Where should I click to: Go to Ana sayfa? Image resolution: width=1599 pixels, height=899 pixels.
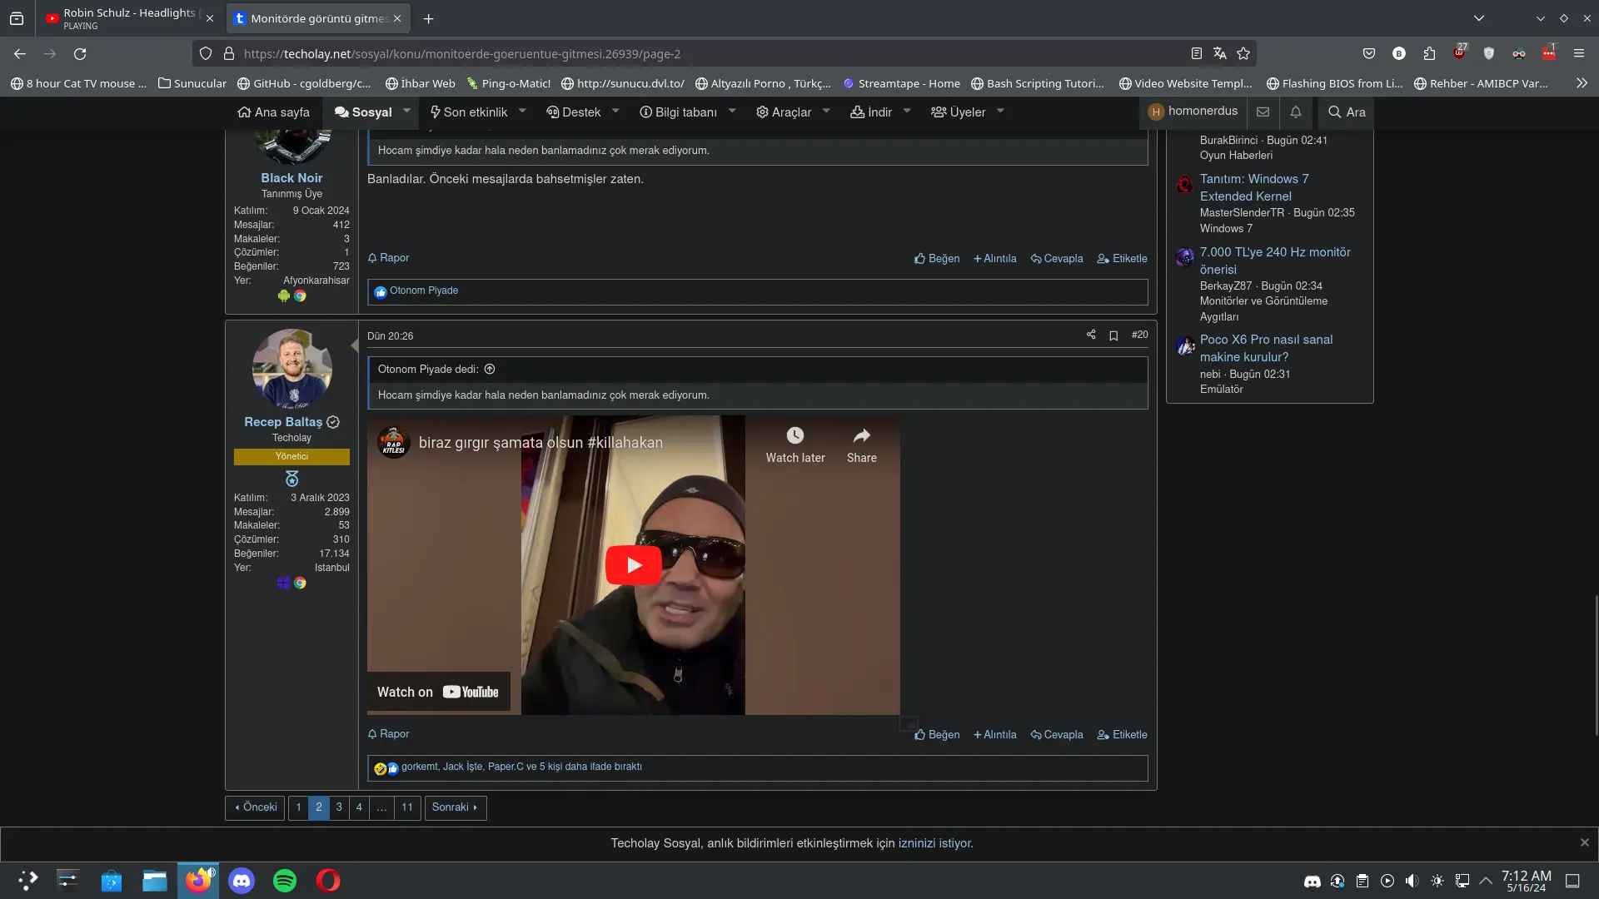click(273, 112)
